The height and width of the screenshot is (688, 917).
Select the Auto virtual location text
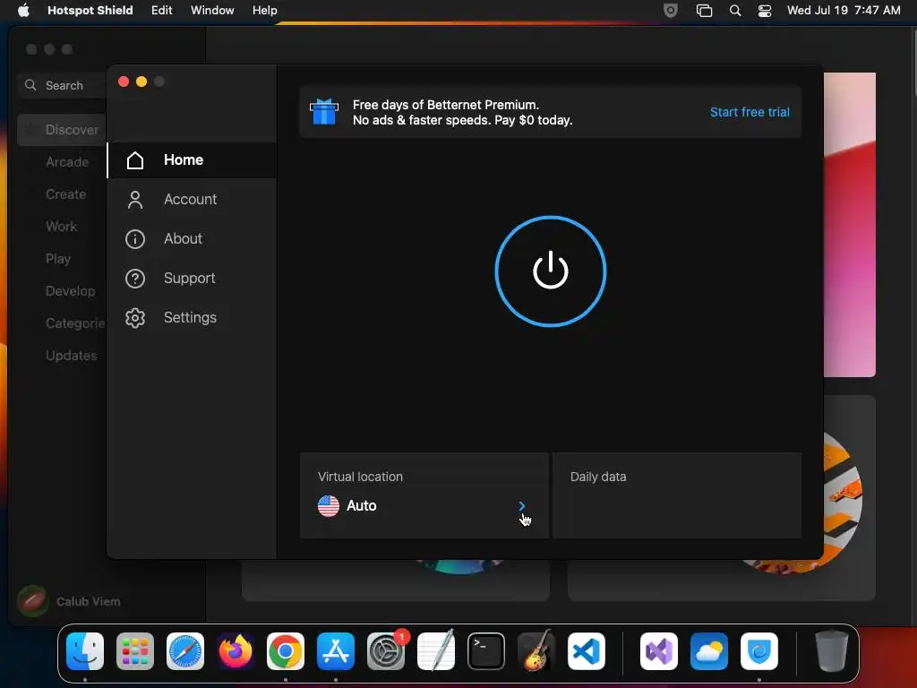coord(362,505)
